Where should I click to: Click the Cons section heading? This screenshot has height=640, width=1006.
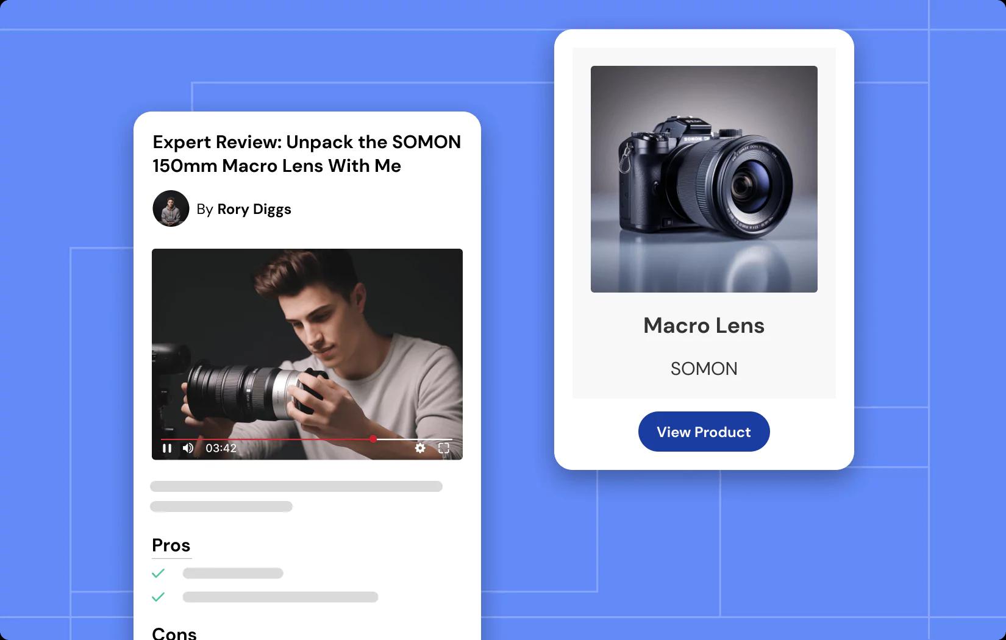click(x=174, y=633)
